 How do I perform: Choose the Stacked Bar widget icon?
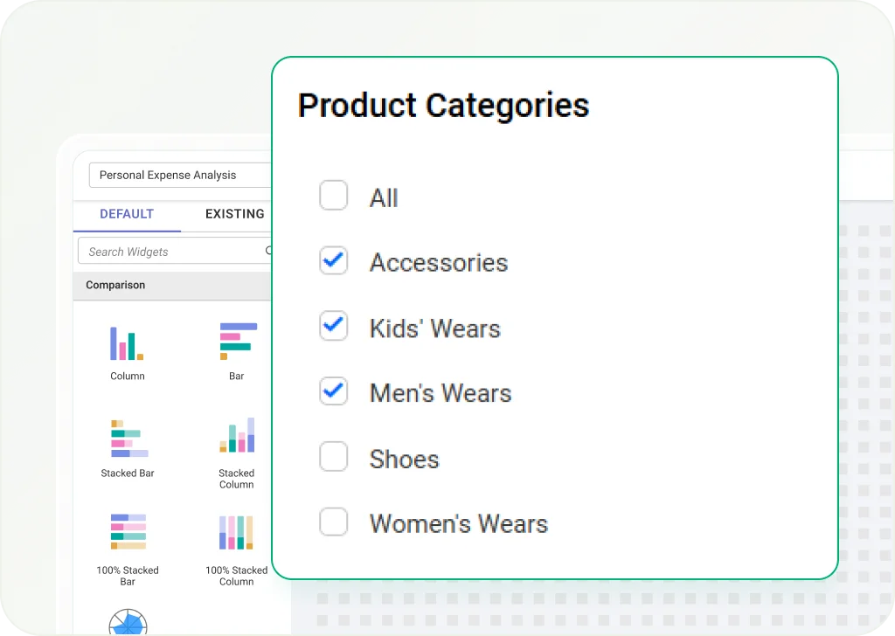click(128, 439)
